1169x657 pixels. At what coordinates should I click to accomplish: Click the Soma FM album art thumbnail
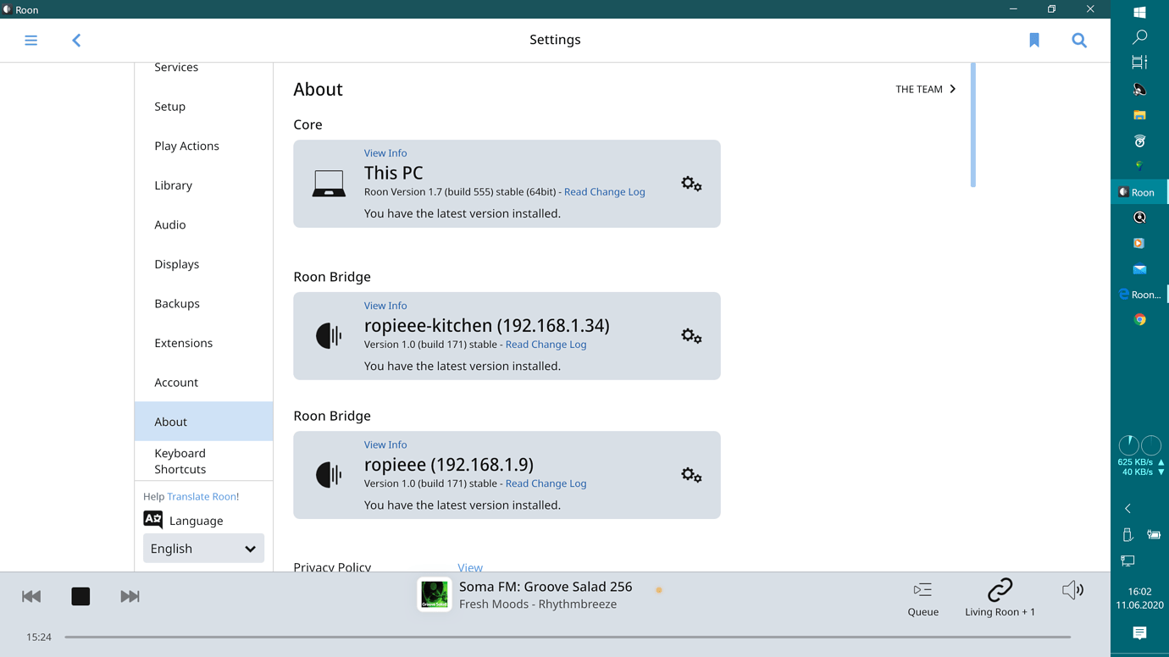pos(434,595)
